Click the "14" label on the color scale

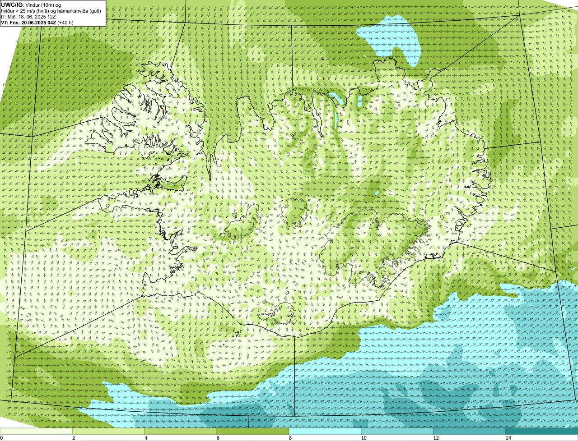point(508,438)
